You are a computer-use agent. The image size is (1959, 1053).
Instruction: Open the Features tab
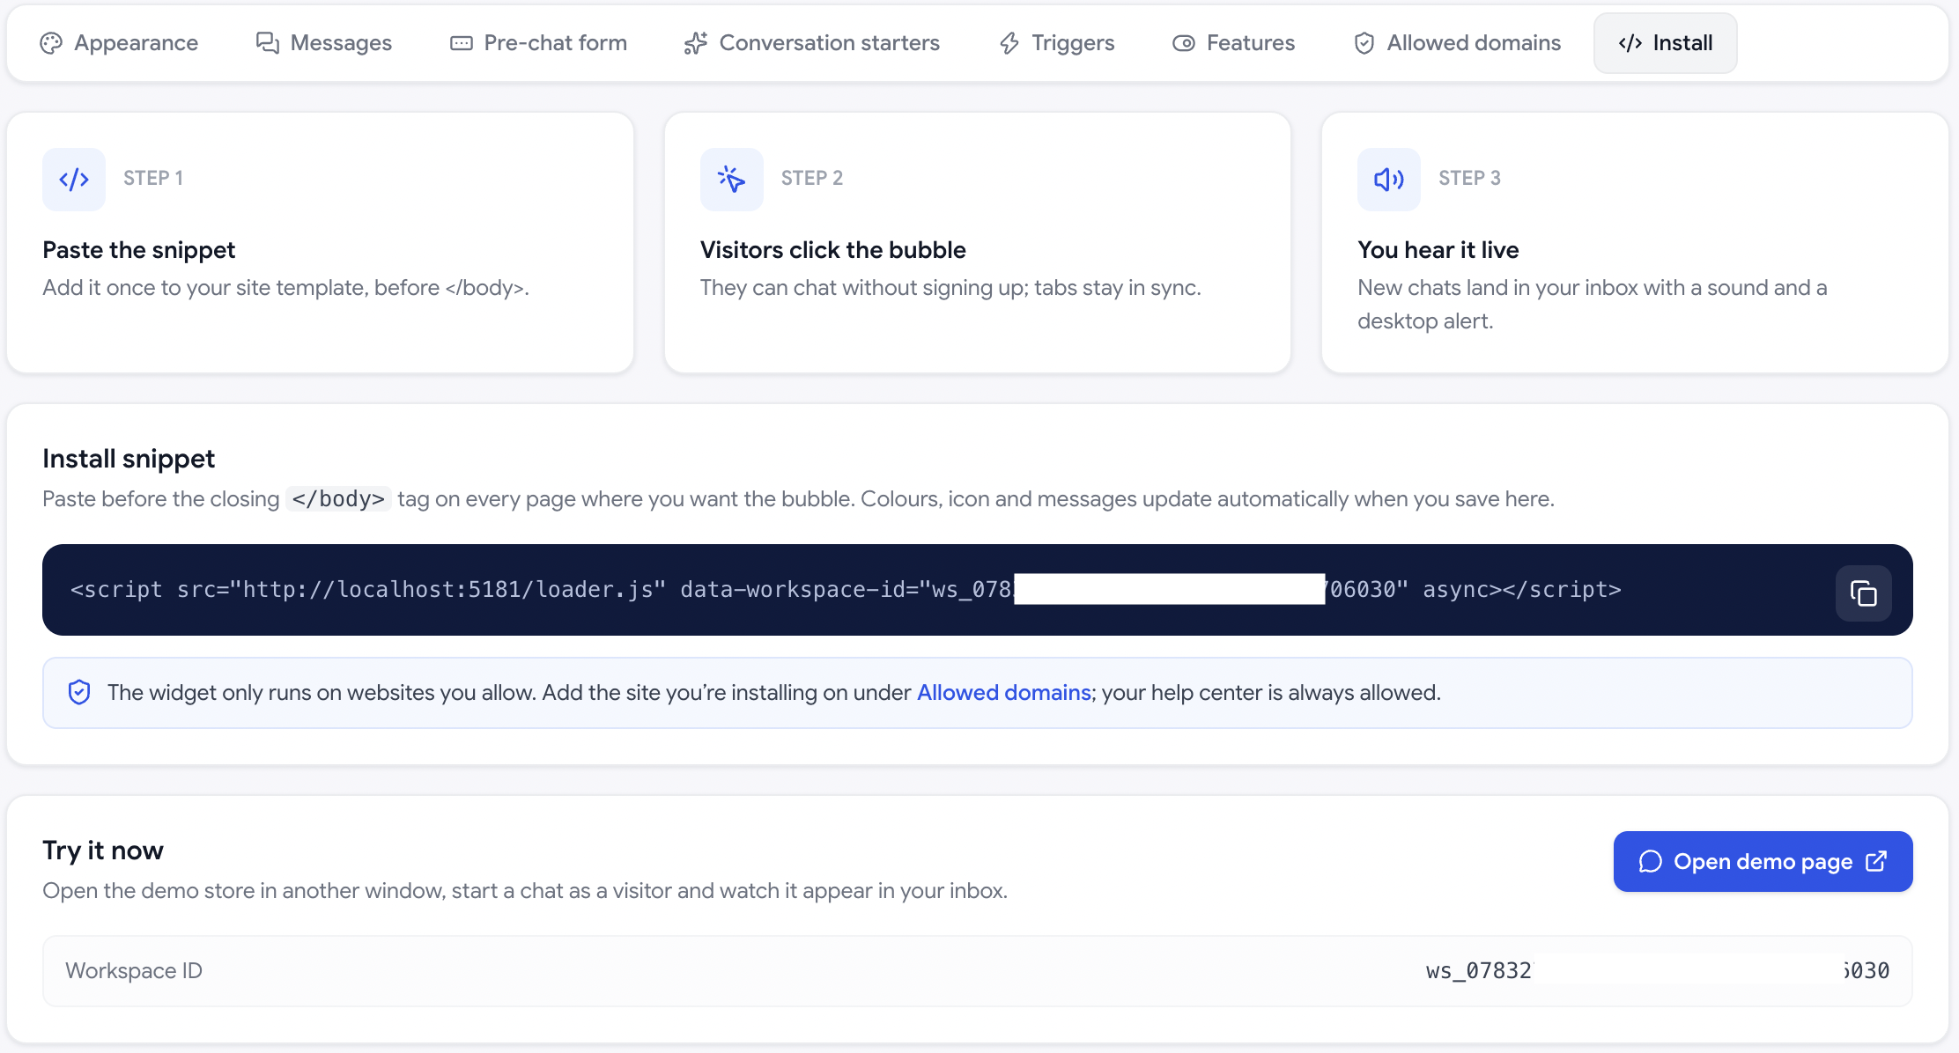[1233, 43]
